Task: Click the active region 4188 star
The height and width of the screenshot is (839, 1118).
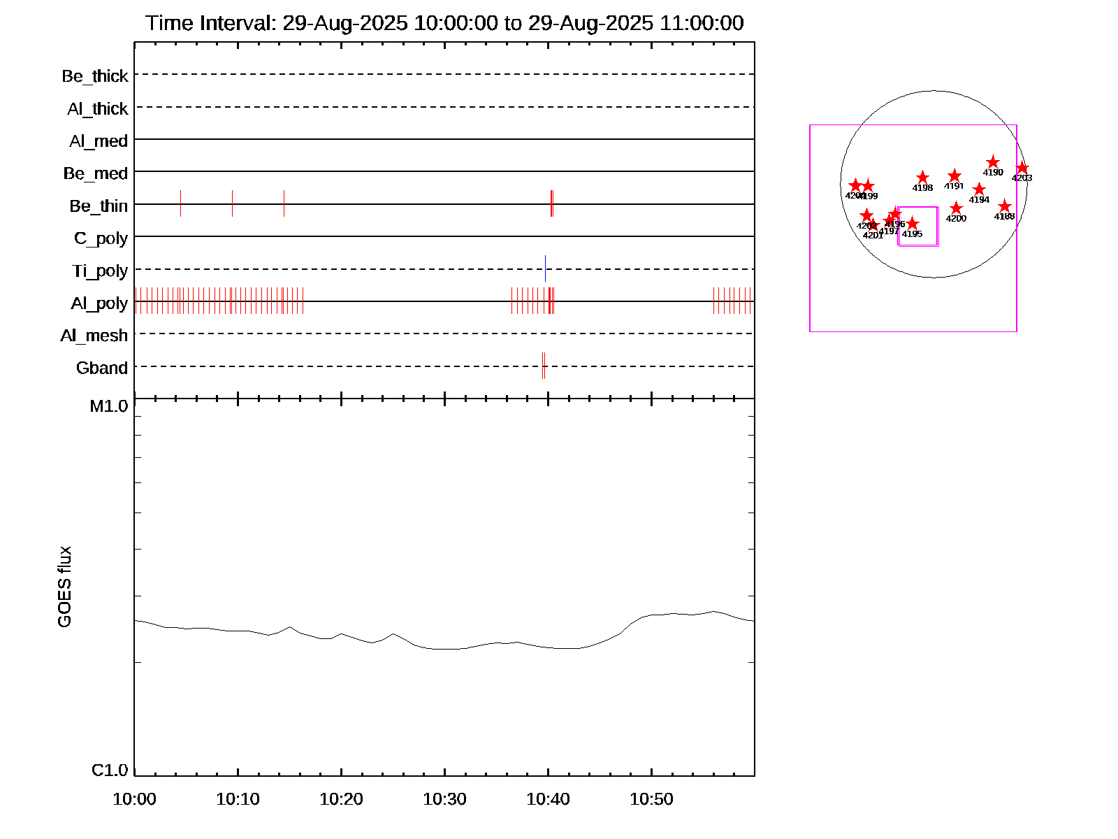Action: (x=1004, y=206)
